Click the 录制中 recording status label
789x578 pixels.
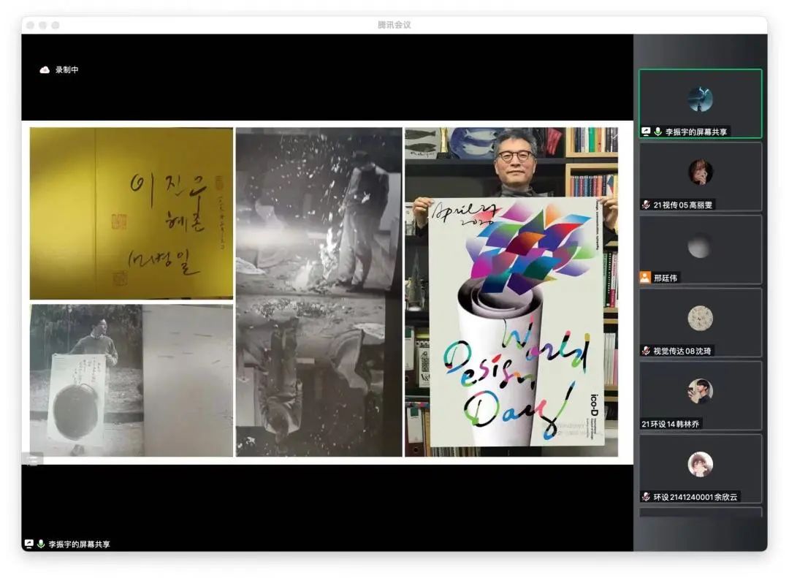coord(66,70)
